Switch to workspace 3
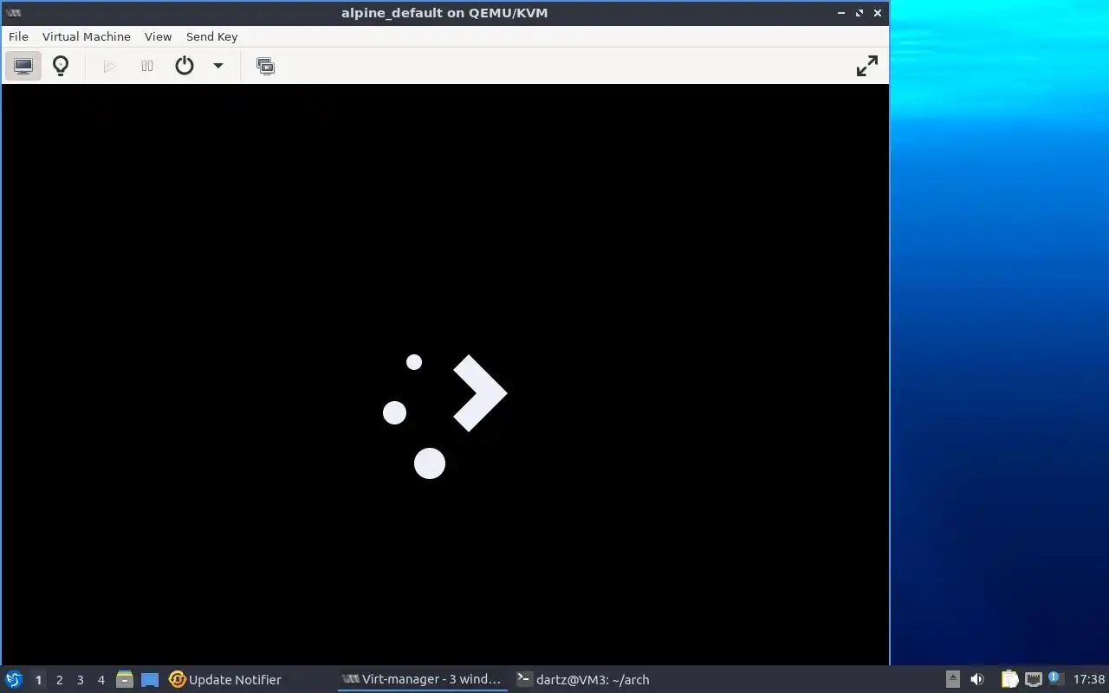This screenshot has width=1109, height=693. [80, 680]
